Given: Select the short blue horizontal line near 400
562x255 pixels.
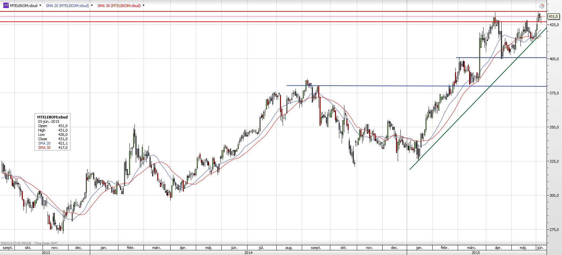Looking at the screenshot, I should [x=501, y=58].
